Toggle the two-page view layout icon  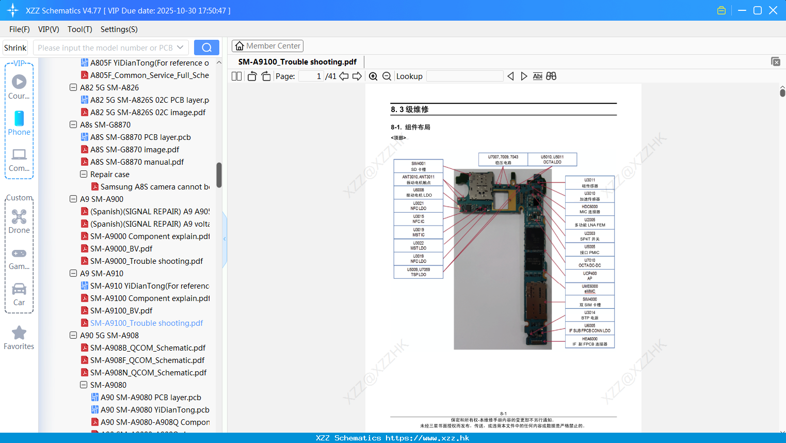point(236,76)
